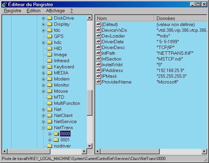This screenshot has width=209, height=163.
Task: Click the Registry Editor title bar icon
Action: (x=4, y=4)
